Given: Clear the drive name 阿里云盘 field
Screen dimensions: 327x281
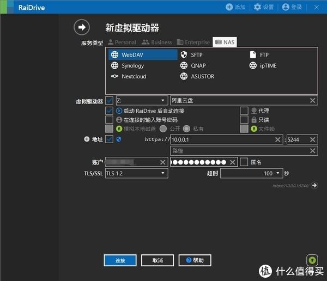Looking at the screenshot, I should [312, 101].
